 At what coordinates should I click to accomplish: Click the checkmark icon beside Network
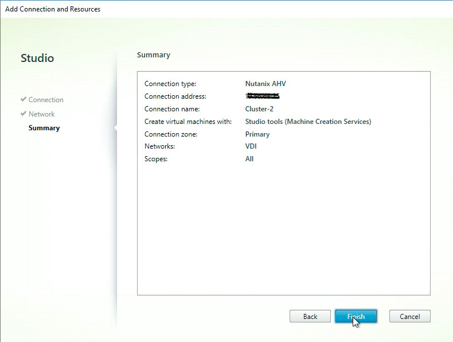(24, 114)
